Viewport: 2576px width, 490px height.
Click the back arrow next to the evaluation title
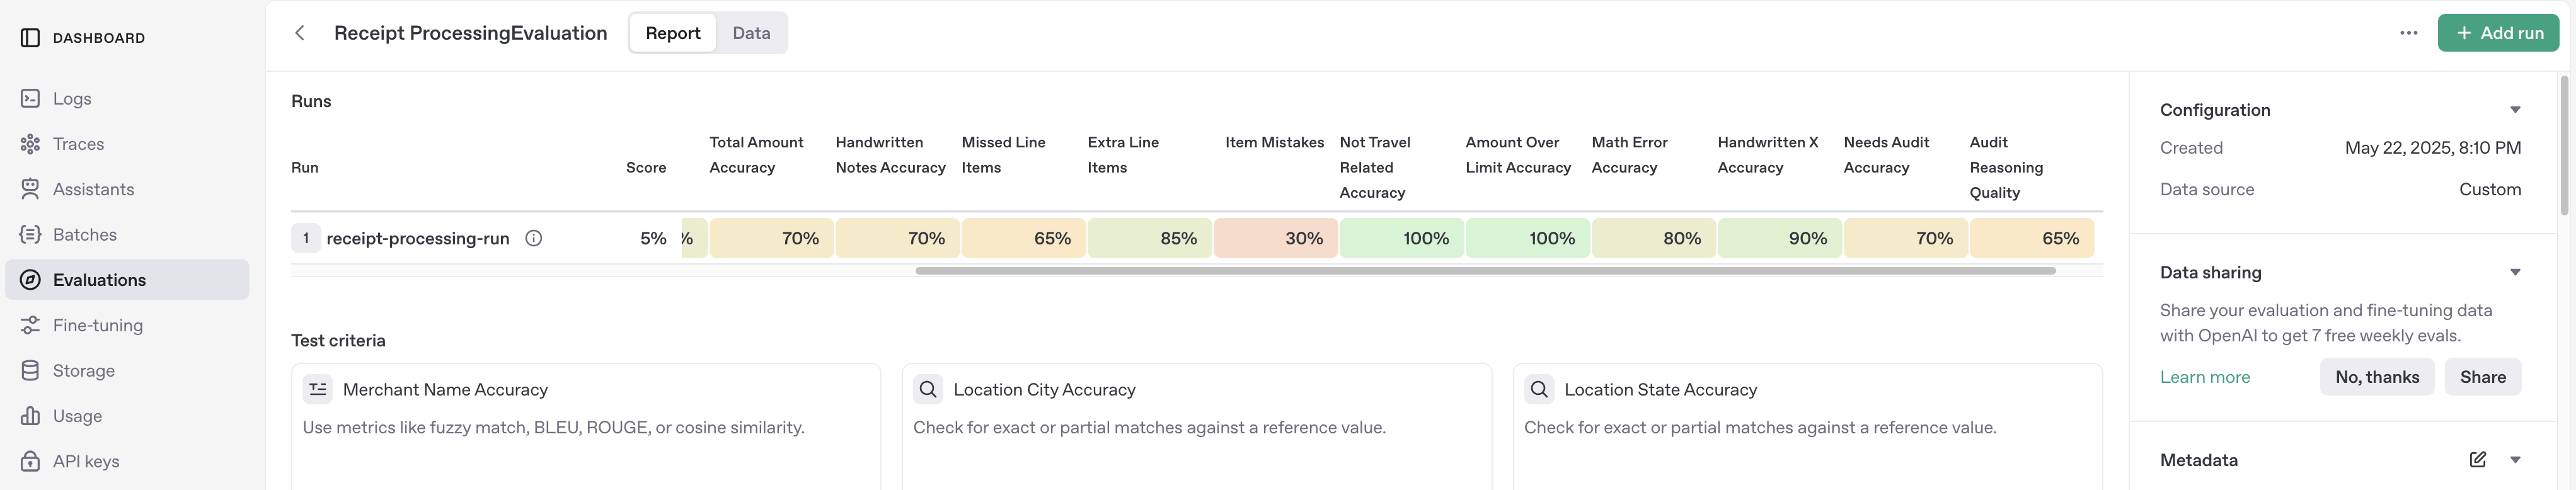coord(299,32)
